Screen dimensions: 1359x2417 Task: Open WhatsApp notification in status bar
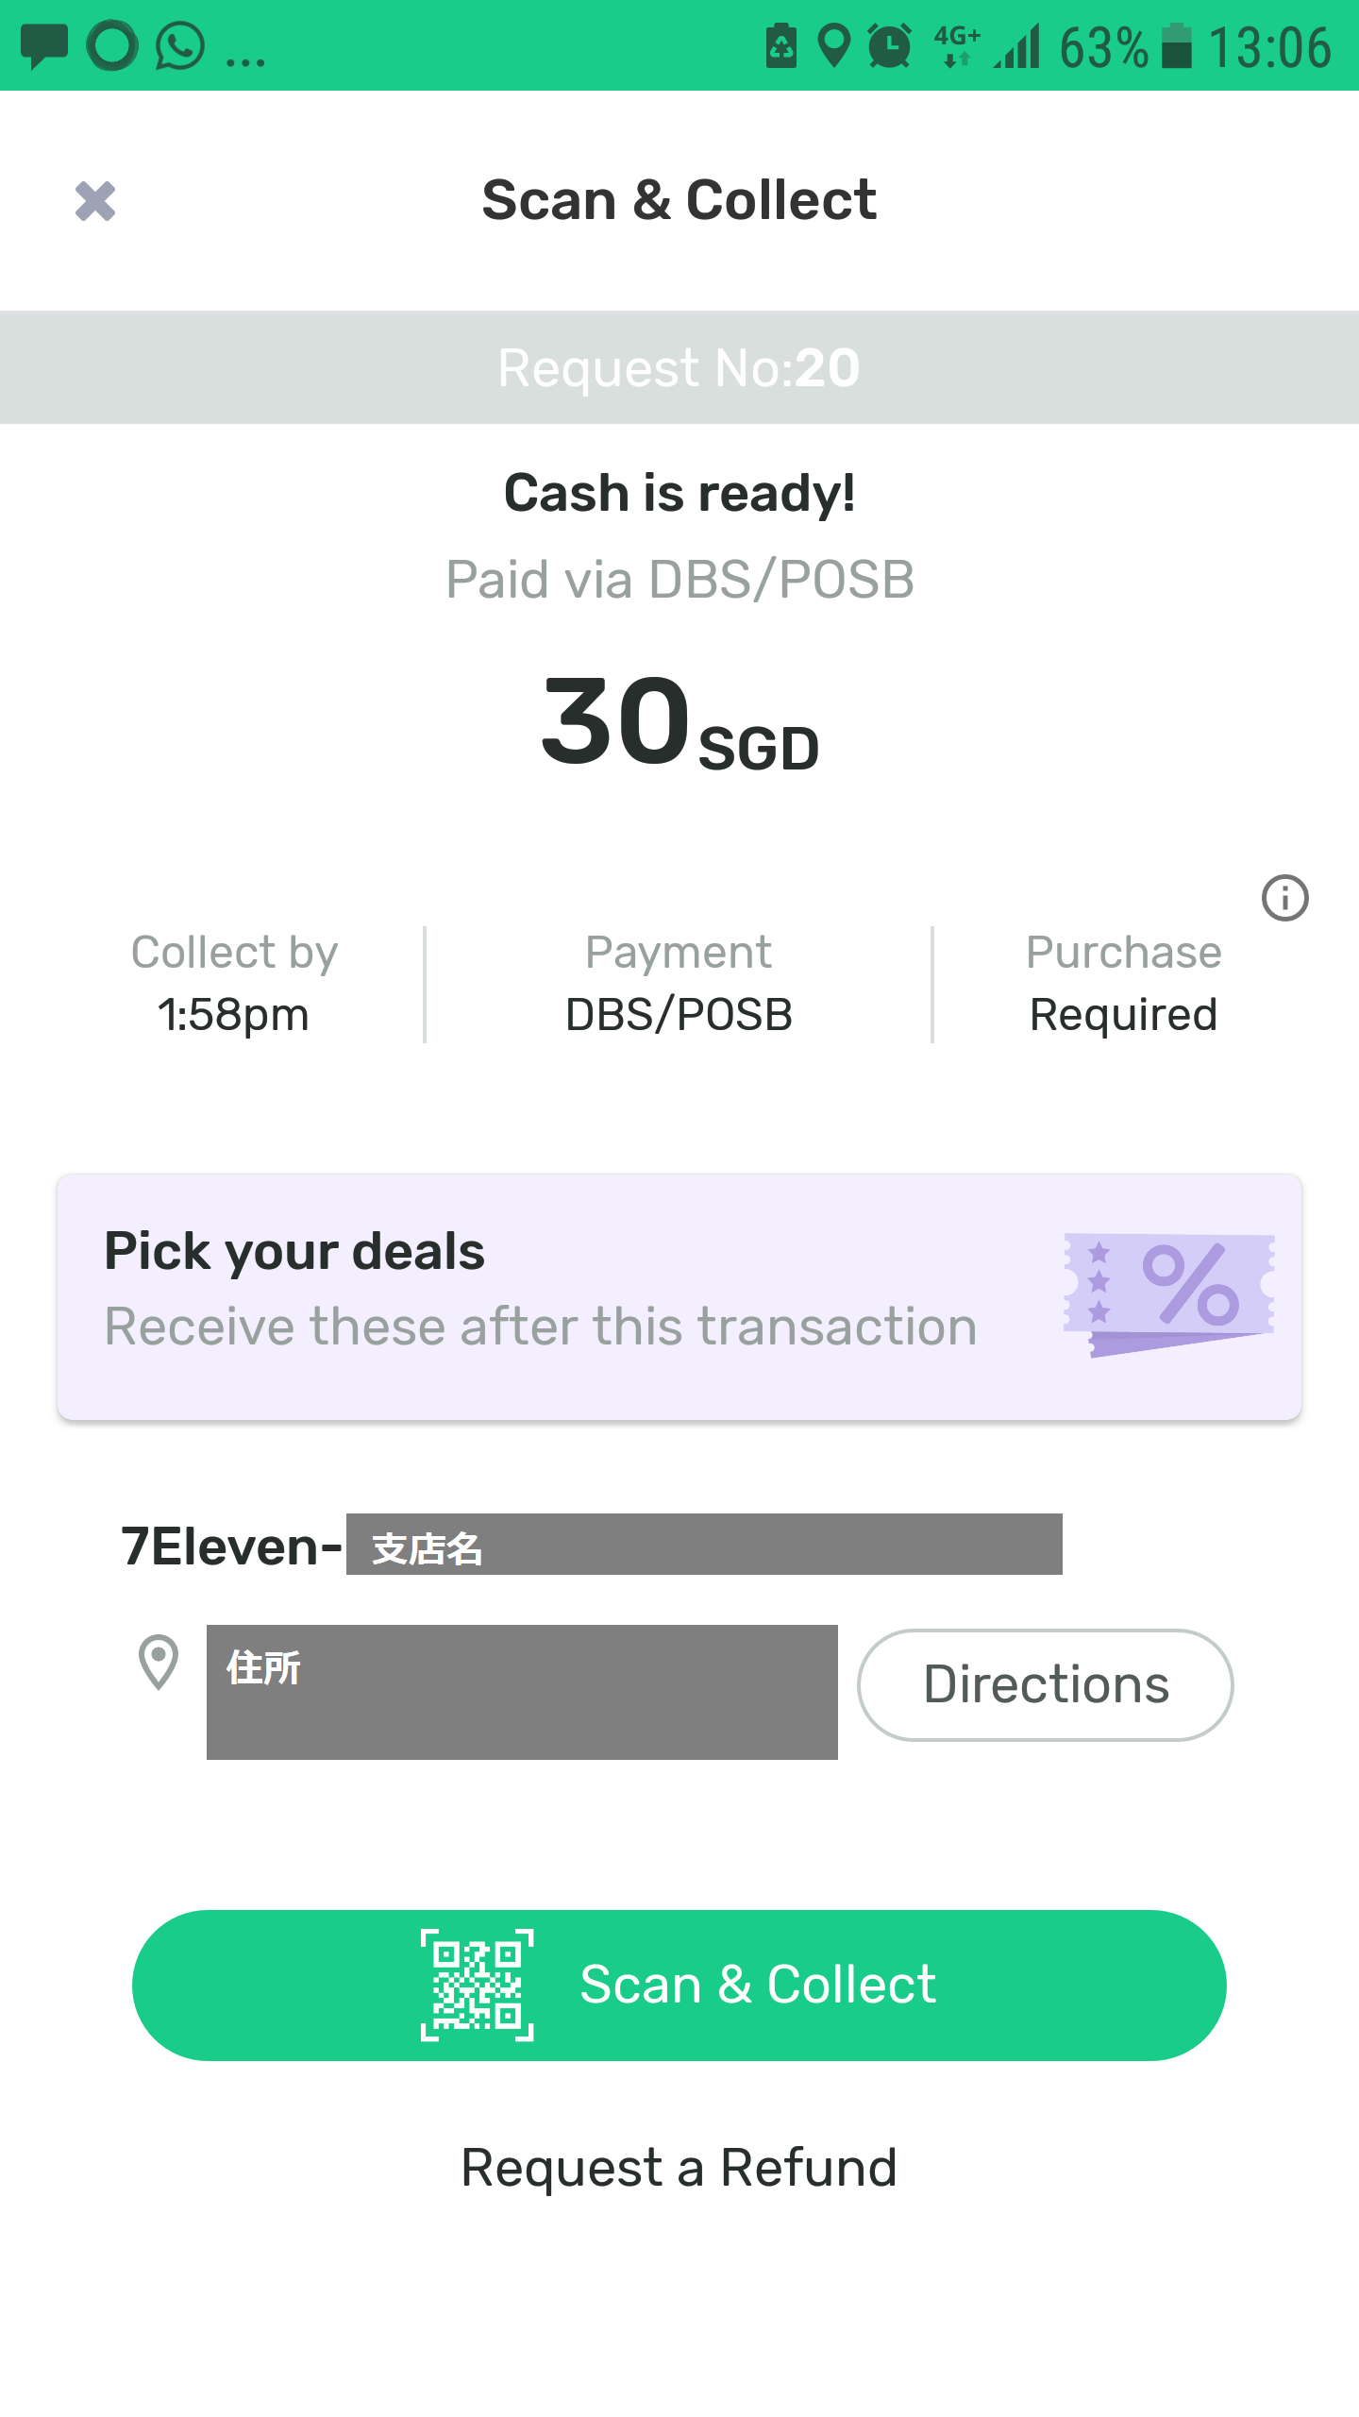click(179, 46)
